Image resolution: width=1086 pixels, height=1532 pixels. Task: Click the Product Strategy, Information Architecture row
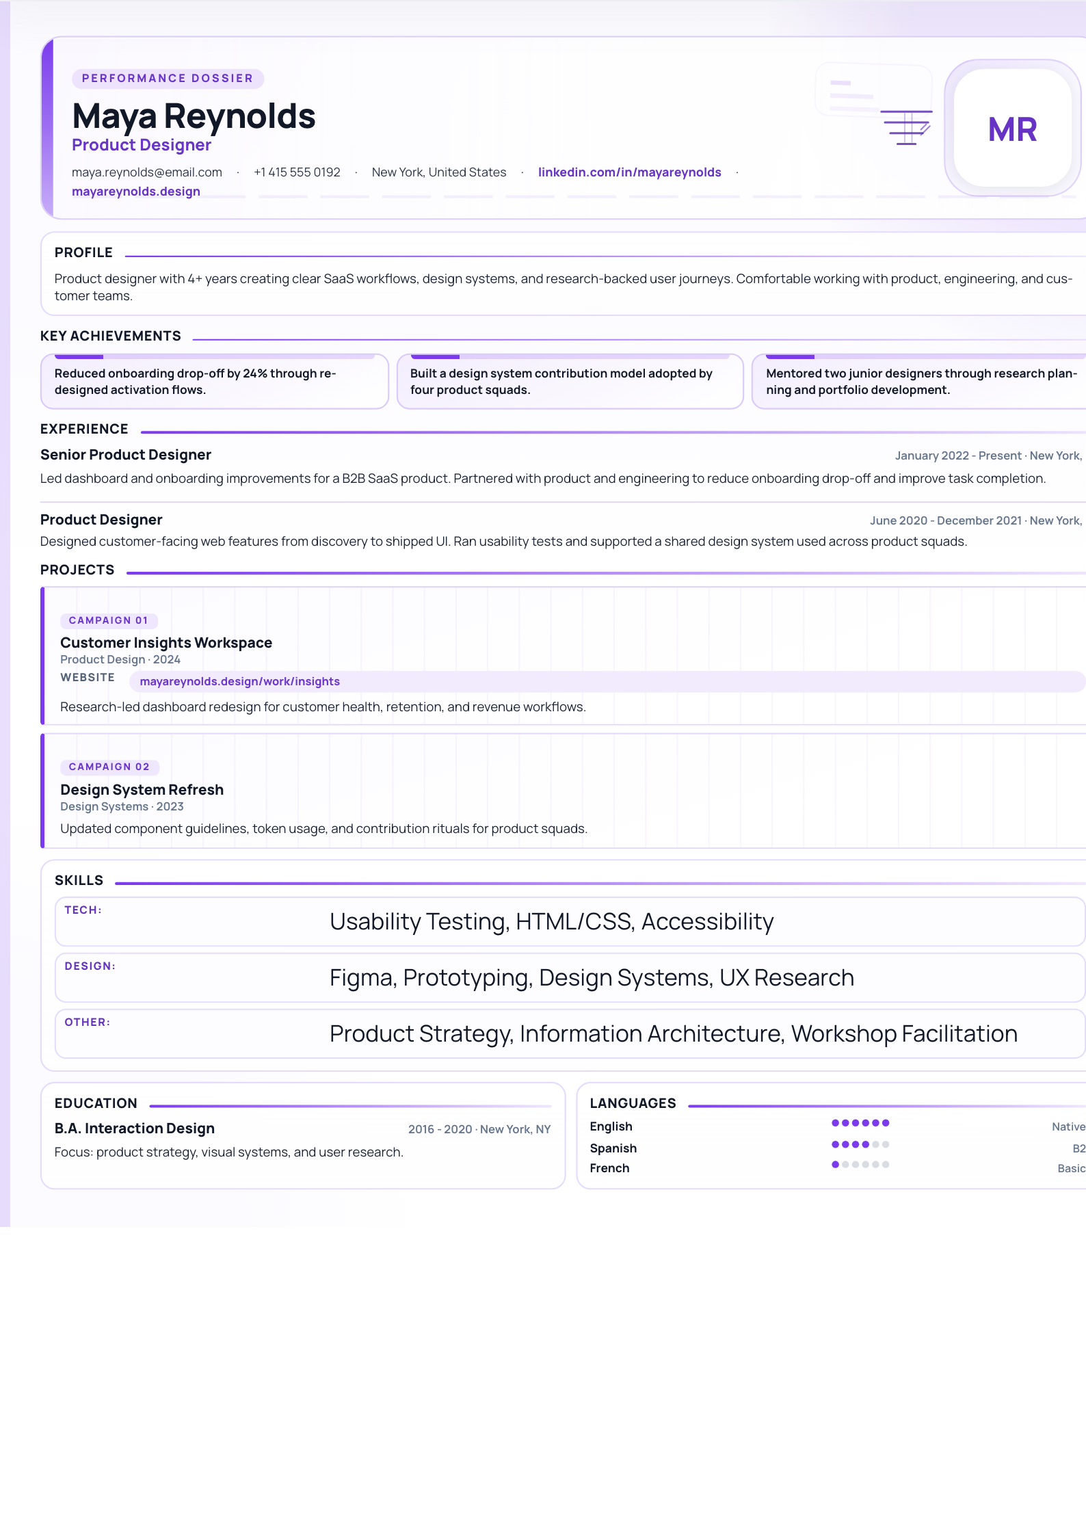570,1033
